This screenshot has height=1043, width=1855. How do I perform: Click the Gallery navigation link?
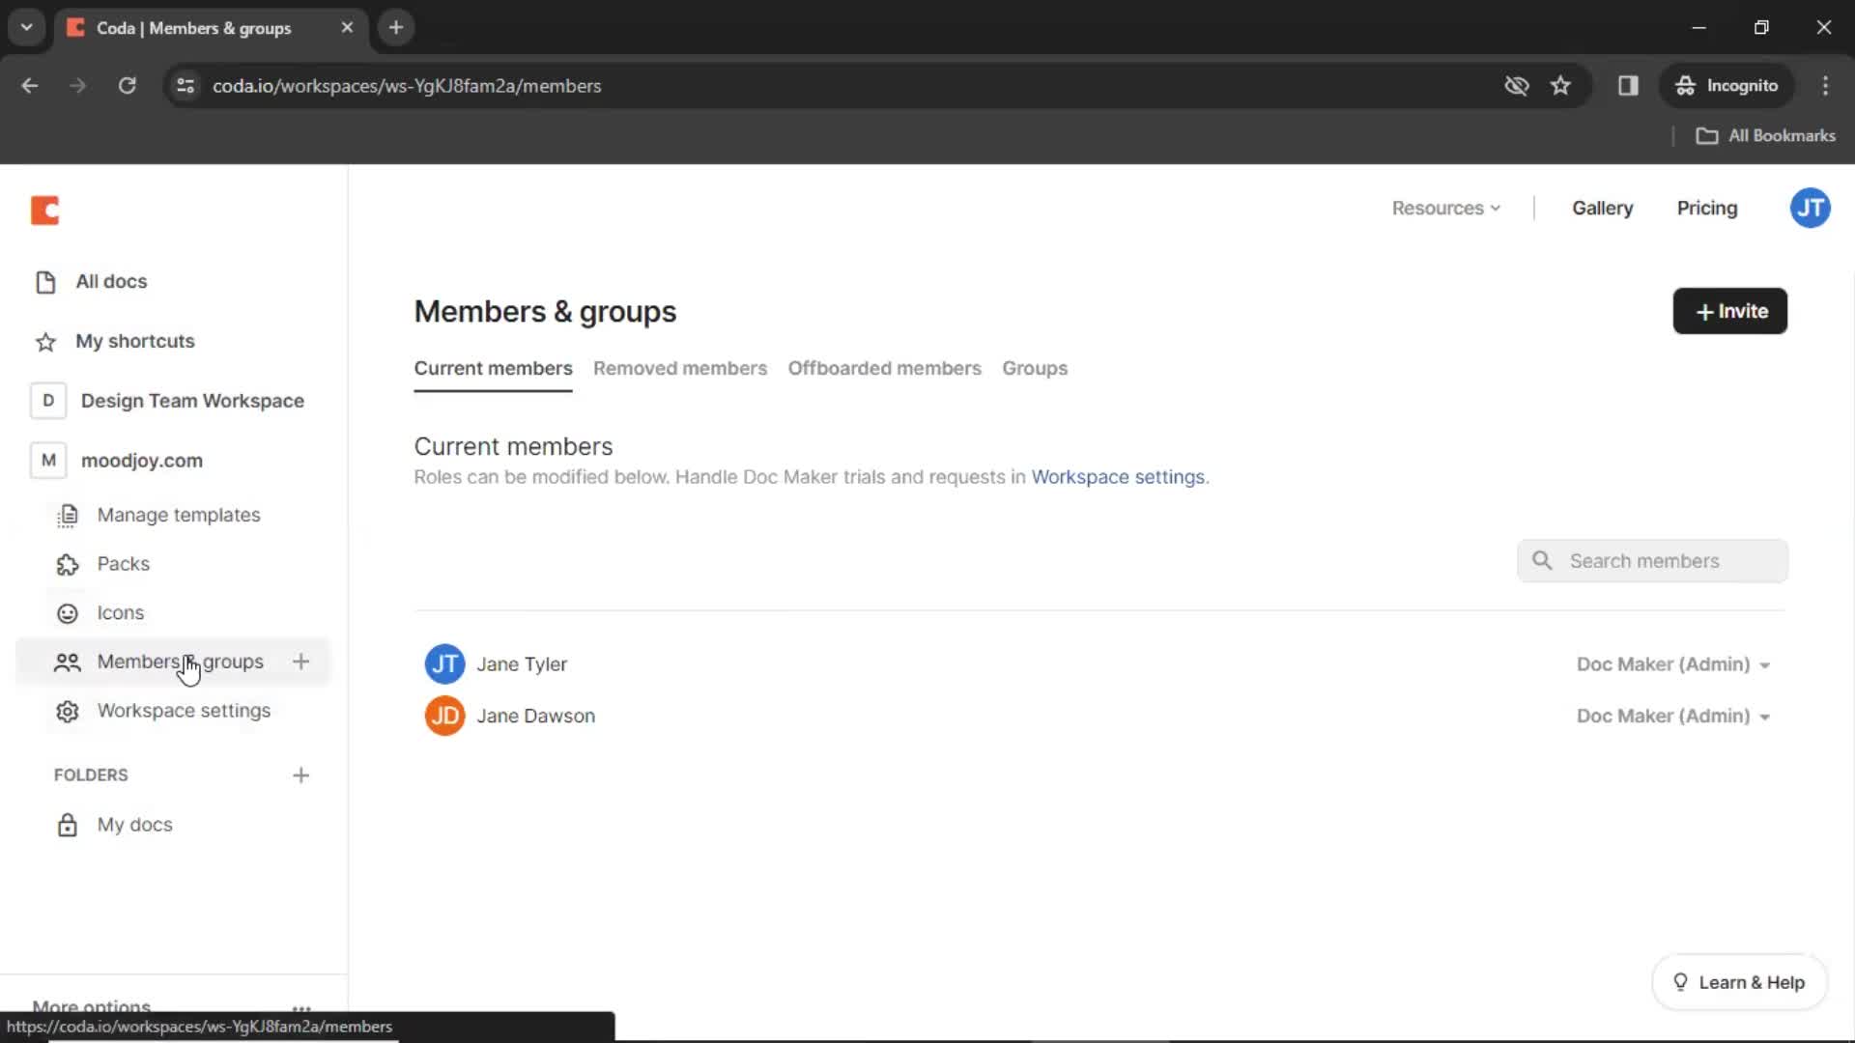point(1604,208)
